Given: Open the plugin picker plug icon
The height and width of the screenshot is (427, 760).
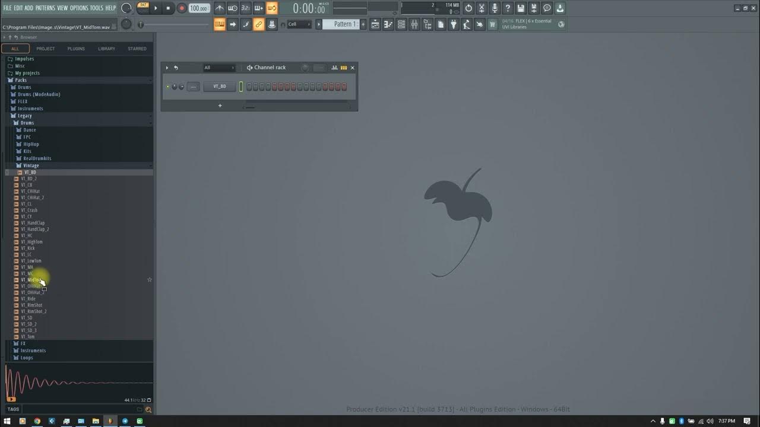Looking at the screenshot, I should 454,24.
